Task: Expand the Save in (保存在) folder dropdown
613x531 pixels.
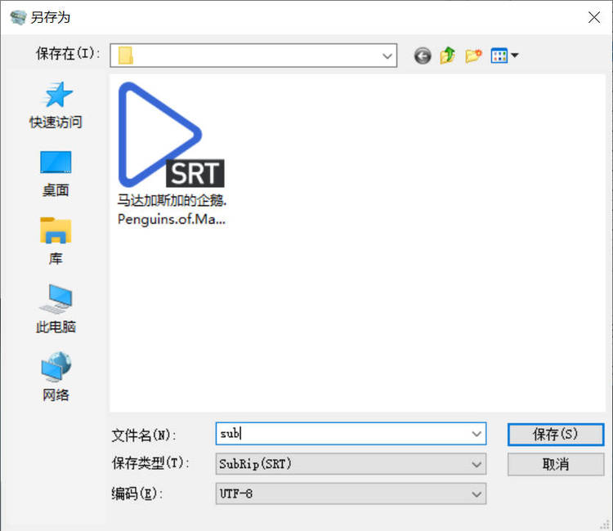Action: [387, 56]
